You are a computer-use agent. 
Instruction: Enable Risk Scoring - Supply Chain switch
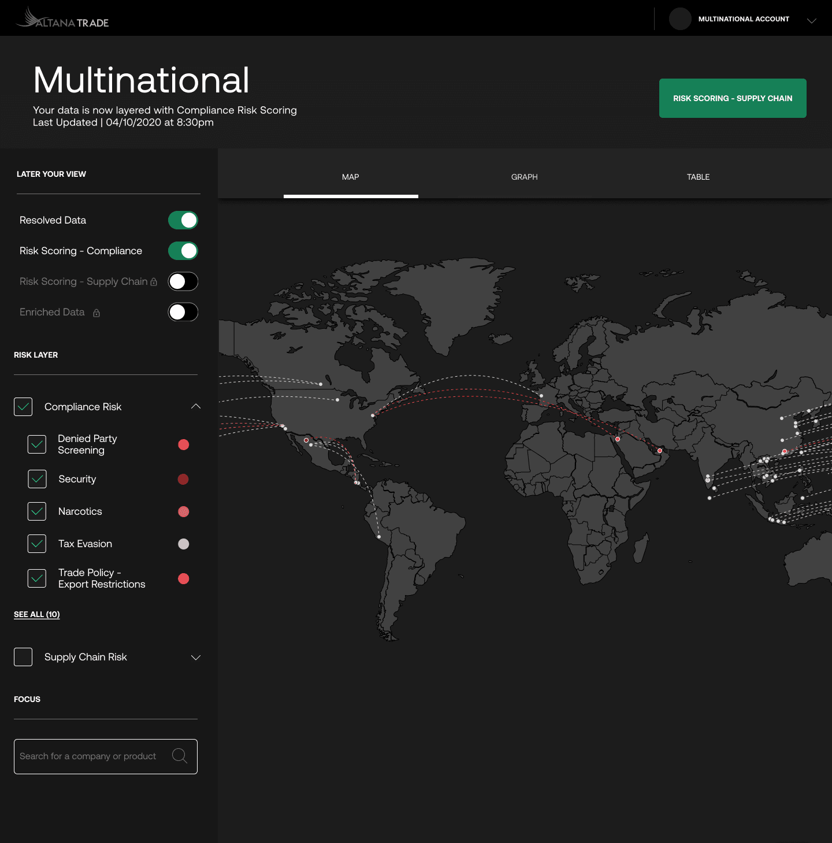coord(183,281)
